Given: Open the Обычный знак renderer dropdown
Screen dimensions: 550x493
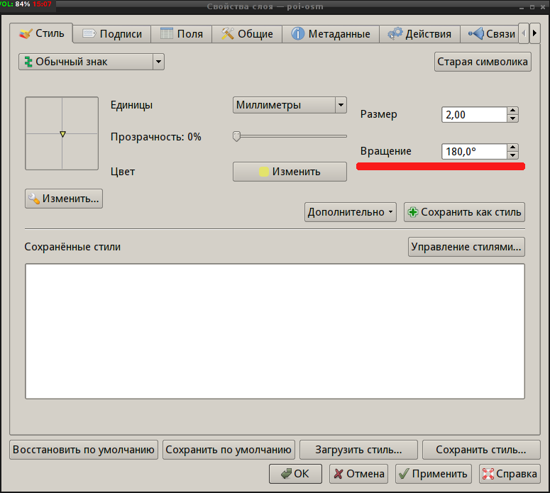Looking at the screenshot, I should (x=92, y=62).
